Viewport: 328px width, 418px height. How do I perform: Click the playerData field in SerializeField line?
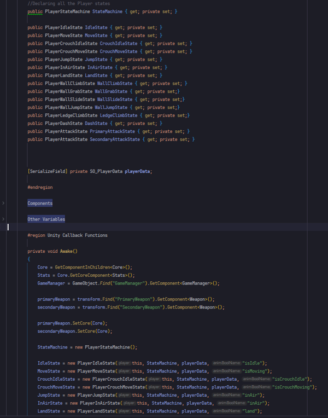137,172
